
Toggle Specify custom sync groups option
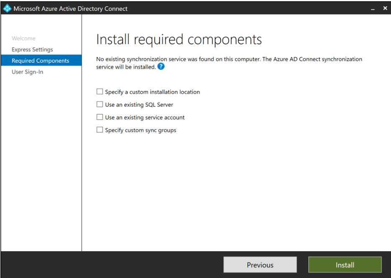click(100, 130)
